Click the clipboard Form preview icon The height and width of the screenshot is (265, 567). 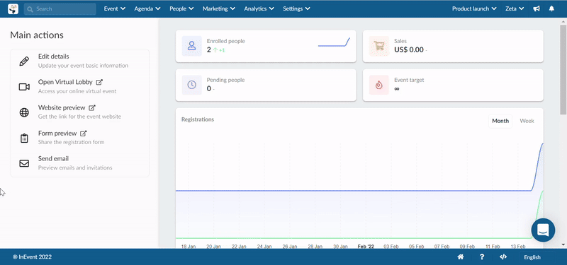click(x=24, y=138)
